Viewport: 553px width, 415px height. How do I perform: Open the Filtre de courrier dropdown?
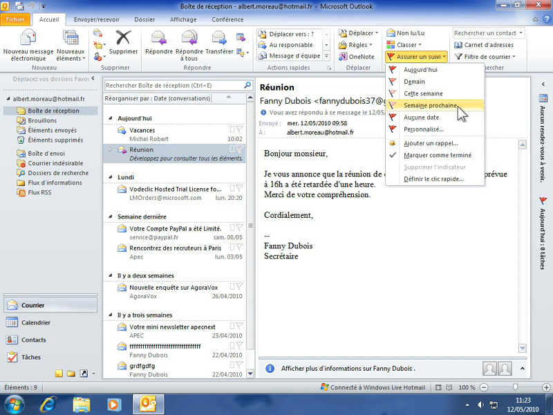[488, 57]
